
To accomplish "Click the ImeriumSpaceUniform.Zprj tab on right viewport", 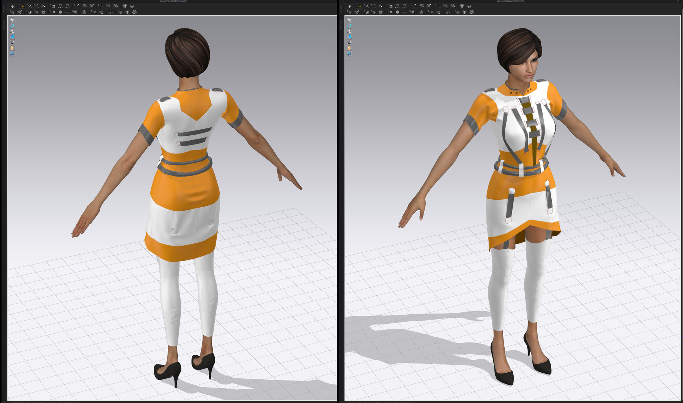I will (510, 1).
